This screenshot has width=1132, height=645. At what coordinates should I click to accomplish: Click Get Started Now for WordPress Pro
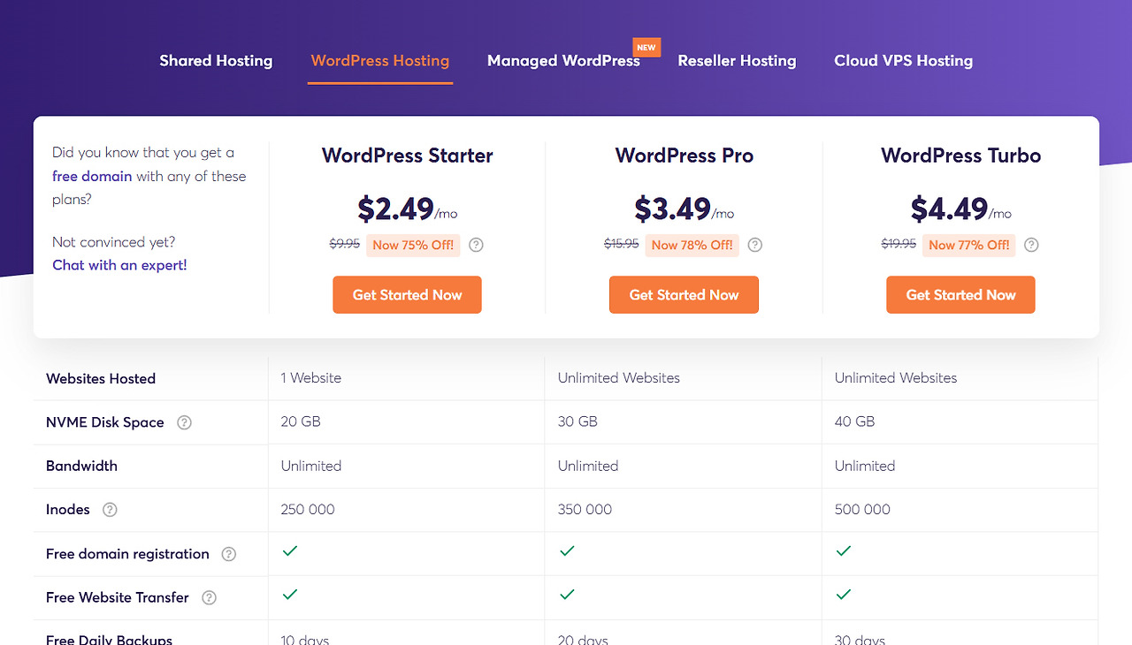pos(684,295)
